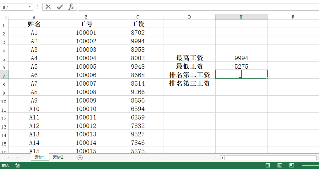Select column C header
This screenshot has width=319, height=169.
coord(138,17)
